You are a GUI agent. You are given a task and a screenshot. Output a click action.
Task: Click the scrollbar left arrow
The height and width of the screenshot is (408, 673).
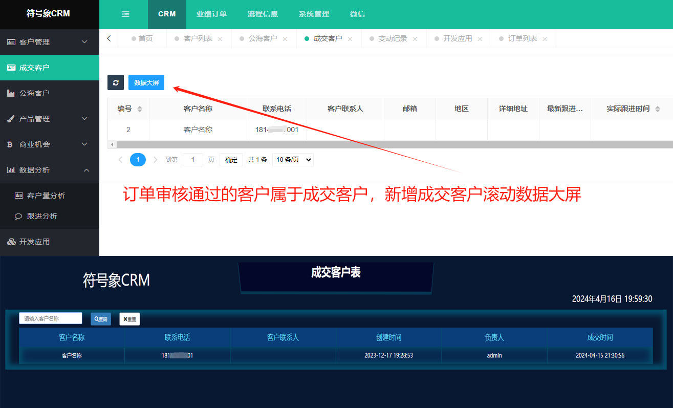coord(112,145)
